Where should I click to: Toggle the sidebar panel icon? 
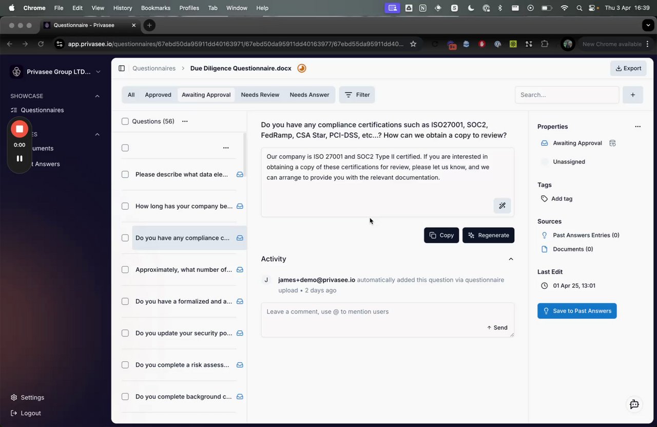coord(122,68)
